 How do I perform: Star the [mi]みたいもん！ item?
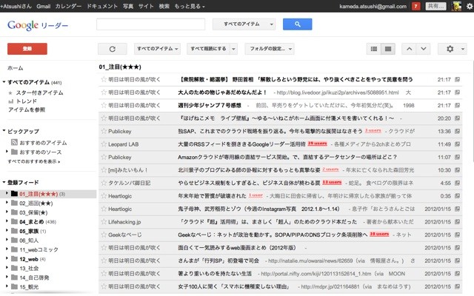[104, 169]
